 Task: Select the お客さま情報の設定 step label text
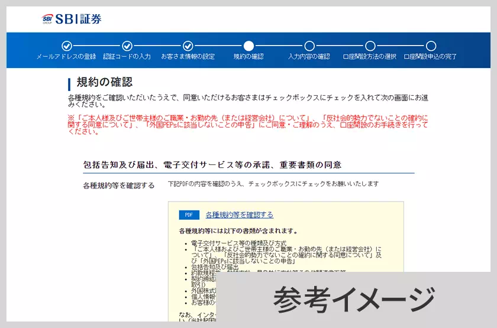coord(188,57)
